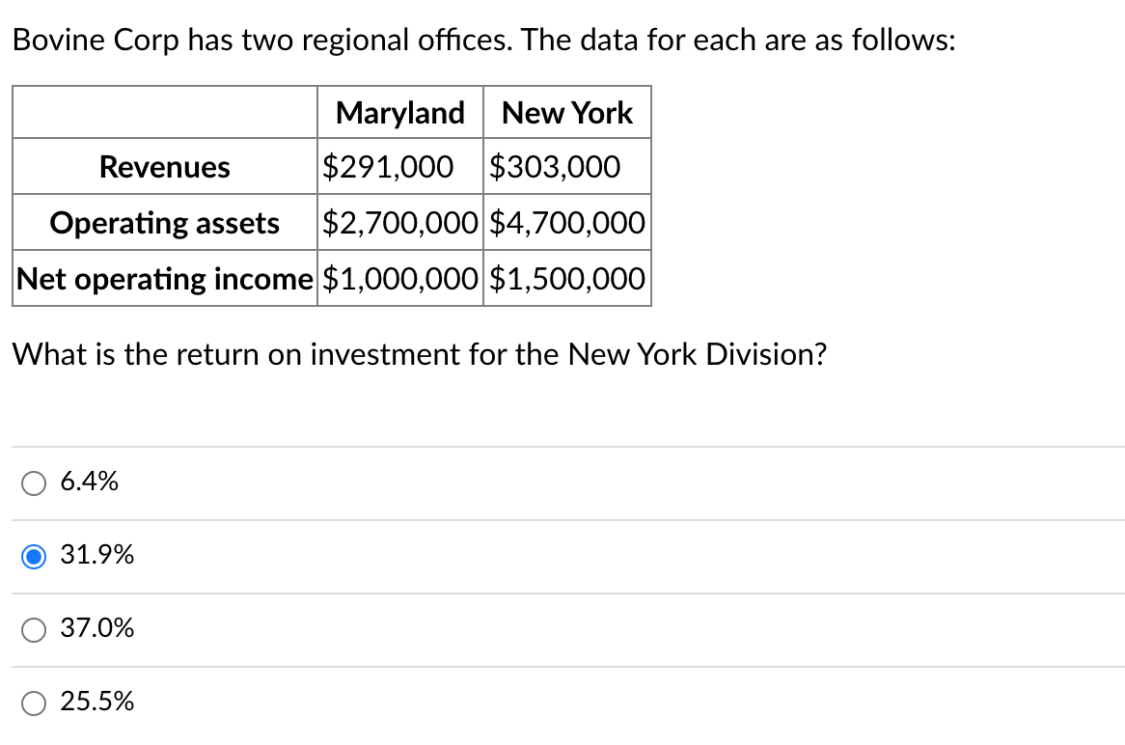Click the Net operating income row label
This screenshot has width=1125, height=745.
pyautogui.click(x=164, y=278)
